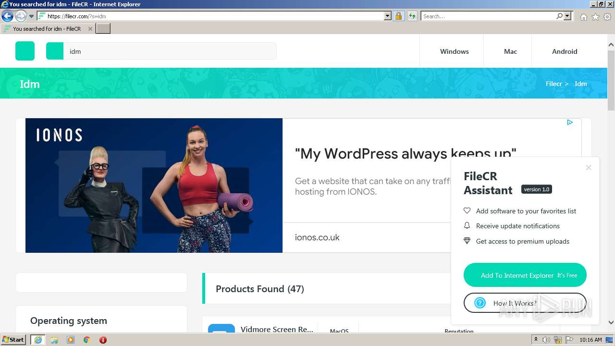Image resolution: width=615 pixels, height=346 pixels.
Task: Click the Filecr breadcrumb link
Action: pos(554,84)
